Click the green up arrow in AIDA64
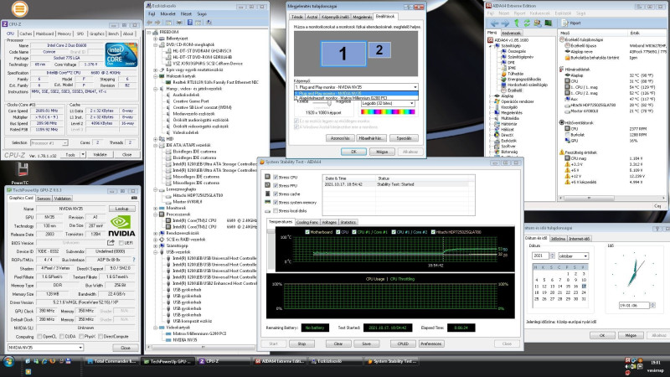 pyautogui.click(x=516, y=23)
